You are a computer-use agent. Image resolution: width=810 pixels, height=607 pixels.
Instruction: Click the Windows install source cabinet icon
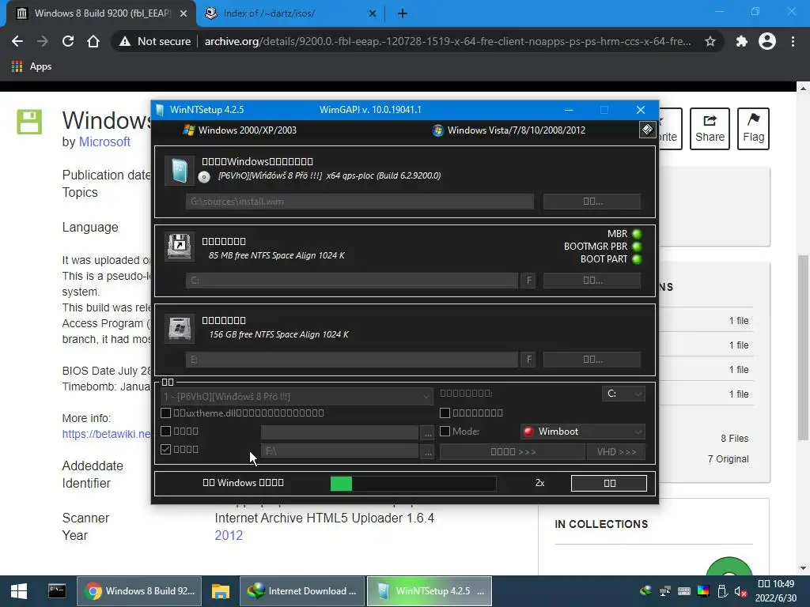[180, 171]
